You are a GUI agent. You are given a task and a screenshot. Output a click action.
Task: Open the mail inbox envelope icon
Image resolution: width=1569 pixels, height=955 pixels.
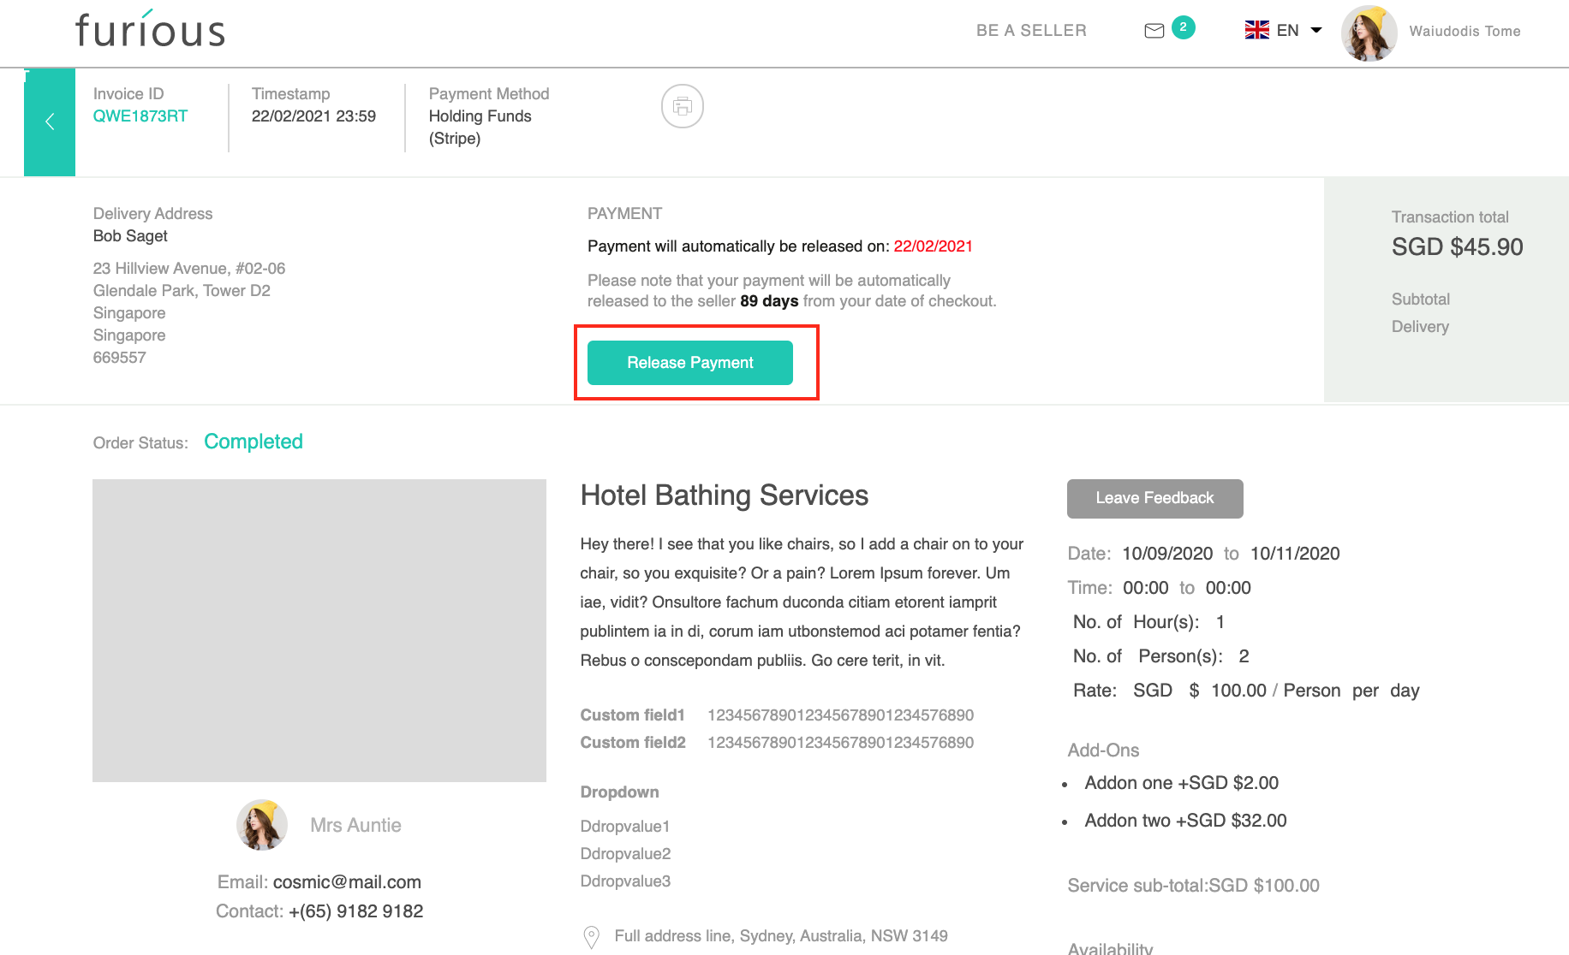(1154, 31)
